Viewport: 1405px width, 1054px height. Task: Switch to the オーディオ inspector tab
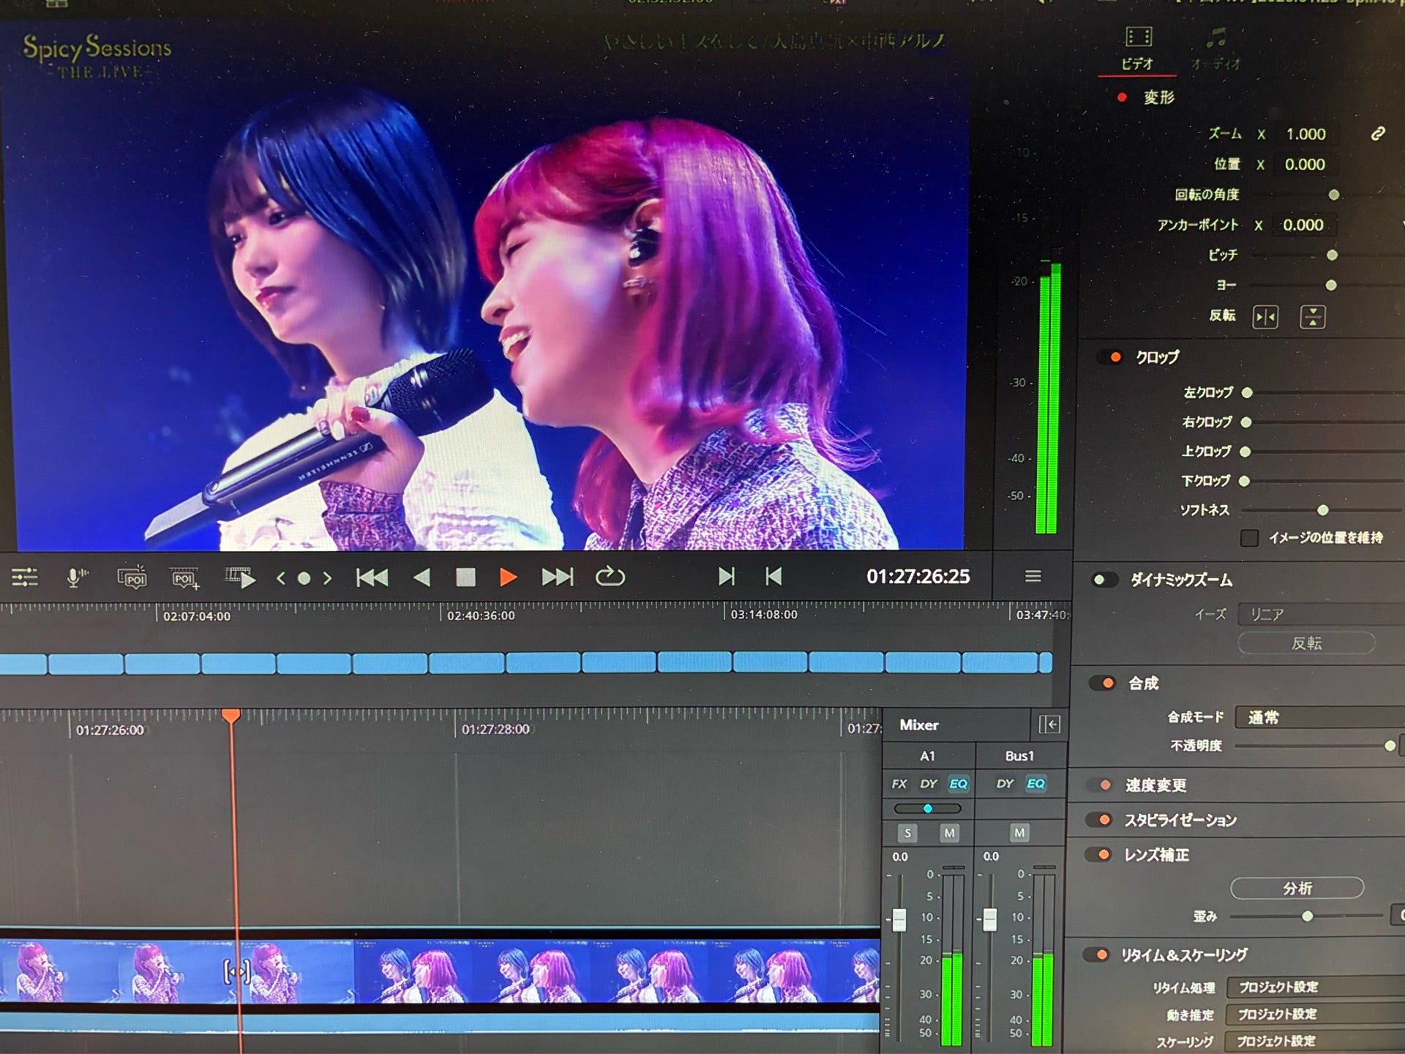(x=1216, y=49)
